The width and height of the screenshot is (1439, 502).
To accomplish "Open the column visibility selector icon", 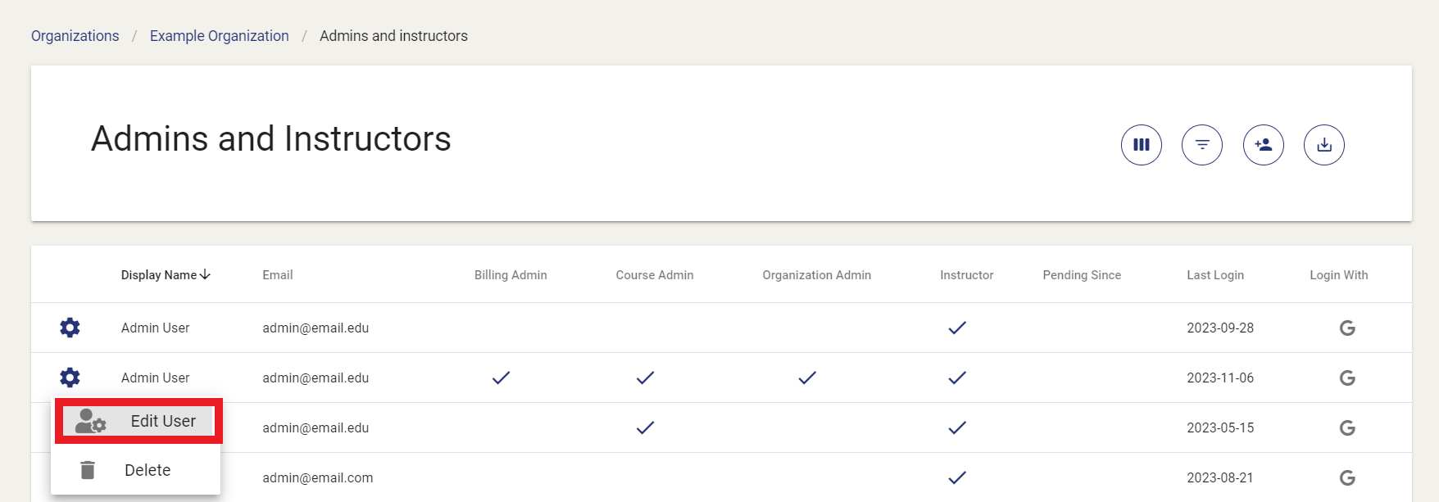I will tap(1142, 145).
